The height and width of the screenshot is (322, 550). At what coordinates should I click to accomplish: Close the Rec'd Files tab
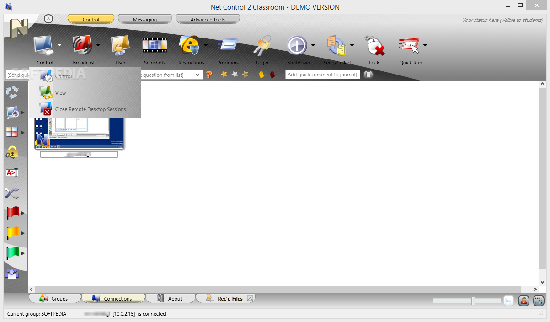250,298
